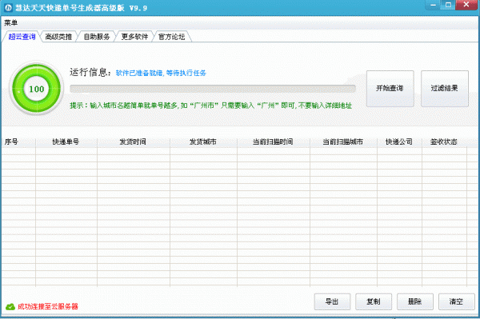480x319 pixels.
Task: Open the 自助服务 tab
Action: pos(97,37)
